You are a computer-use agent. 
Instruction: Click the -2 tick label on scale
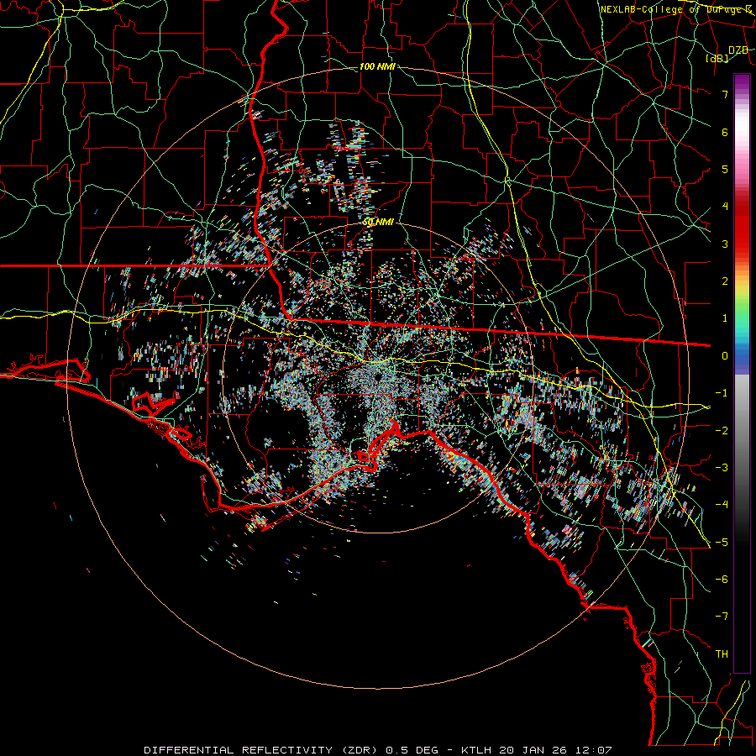(722, 431)
